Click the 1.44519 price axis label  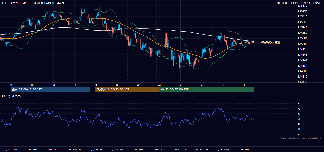(x=302, y=77)
